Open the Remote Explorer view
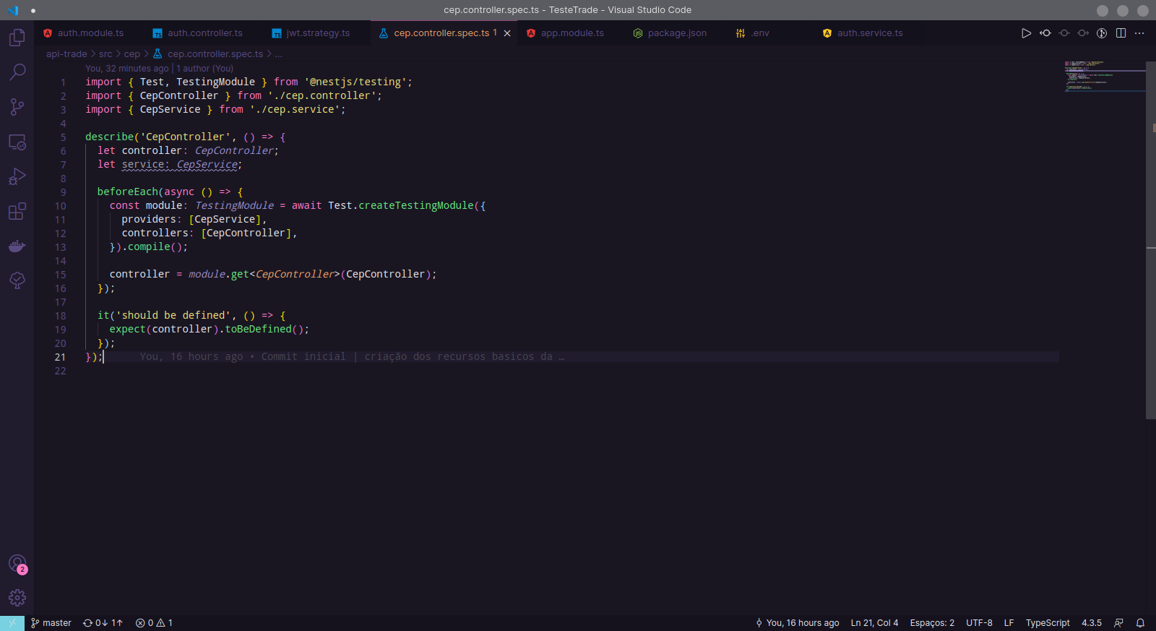Image resolution: width=1156 pixels, height=631 pixels. click(17, 142)
